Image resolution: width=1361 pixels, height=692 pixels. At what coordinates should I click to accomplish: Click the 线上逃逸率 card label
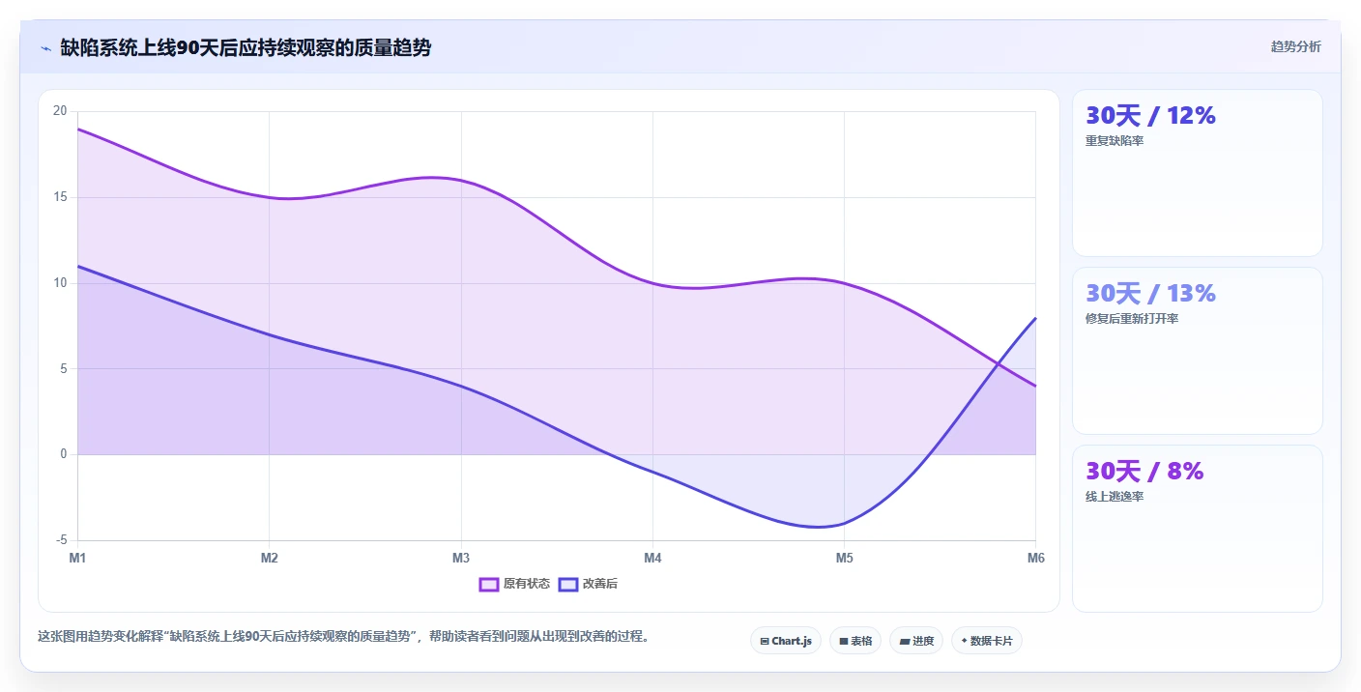point(1115,497)
